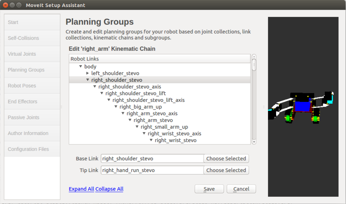Choose Selected for Tip Link

[x=226, y=170]
